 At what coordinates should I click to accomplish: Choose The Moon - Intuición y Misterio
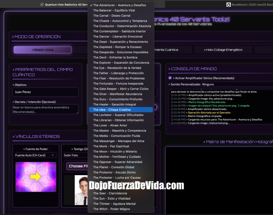121,152
